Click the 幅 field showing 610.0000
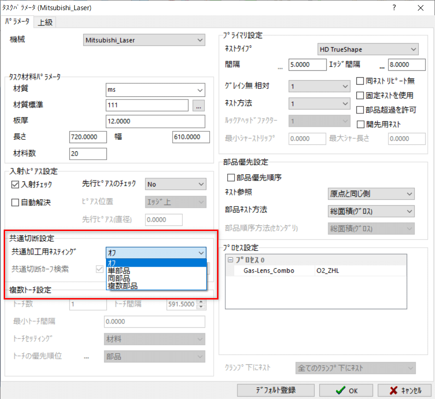The height and width of the screenshot is (399, 435). 191,137
